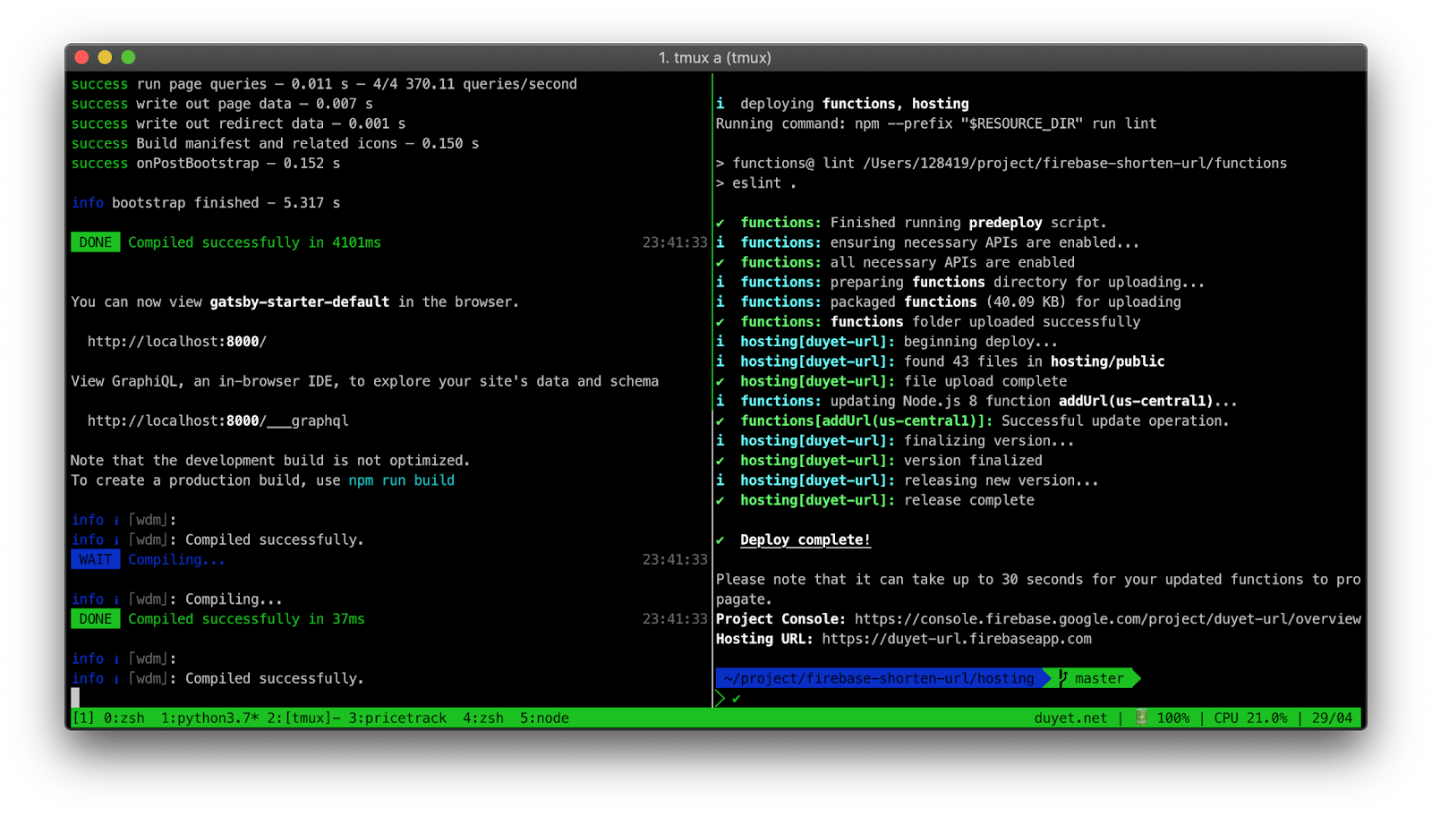Select tmux window 3:pricetrack
1432x816 pixels.
point(397,718)
